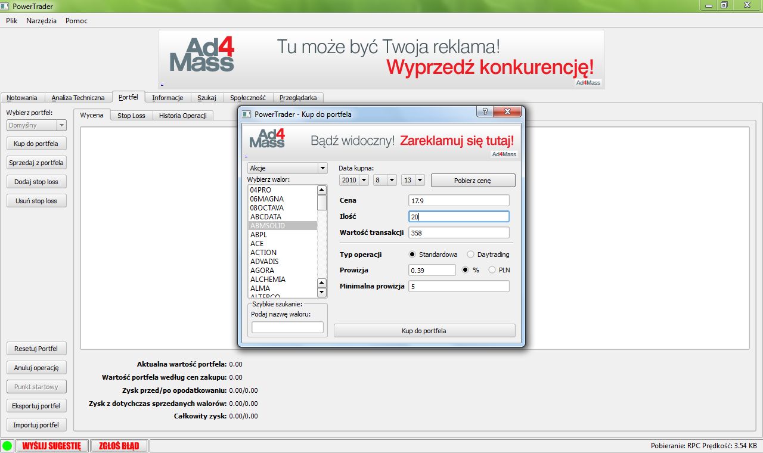Click the ZGŁOŚ BŁĄD button
The height and width of the screenshot is (453, 763).
point(119,446)
